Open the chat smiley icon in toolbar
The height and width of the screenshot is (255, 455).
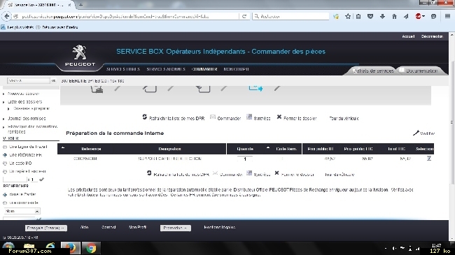click(433, 17)
